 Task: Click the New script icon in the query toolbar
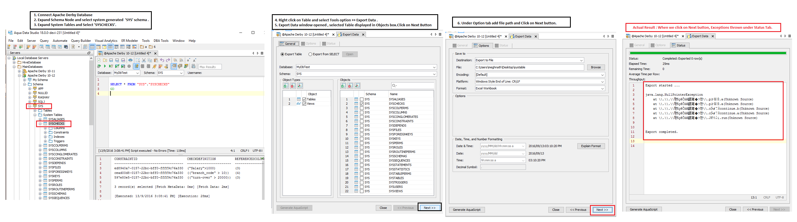(99, 60)
